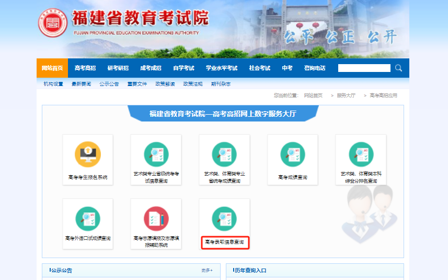Viewport: 448px width, 280px height.
Task: Click the 高考成绩查询 label text
Action: click(293, 177)
